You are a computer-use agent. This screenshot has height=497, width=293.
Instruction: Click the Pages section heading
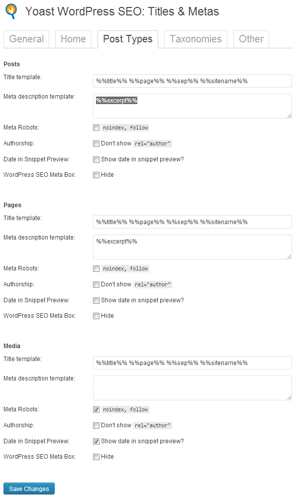pos(12,205)
